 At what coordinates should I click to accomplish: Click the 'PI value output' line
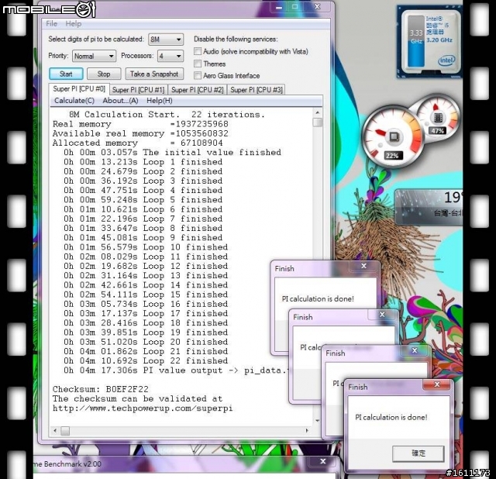point(176,370)
